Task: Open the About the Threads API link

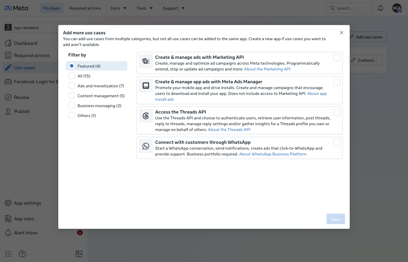Action: click(x=229, y=130)
